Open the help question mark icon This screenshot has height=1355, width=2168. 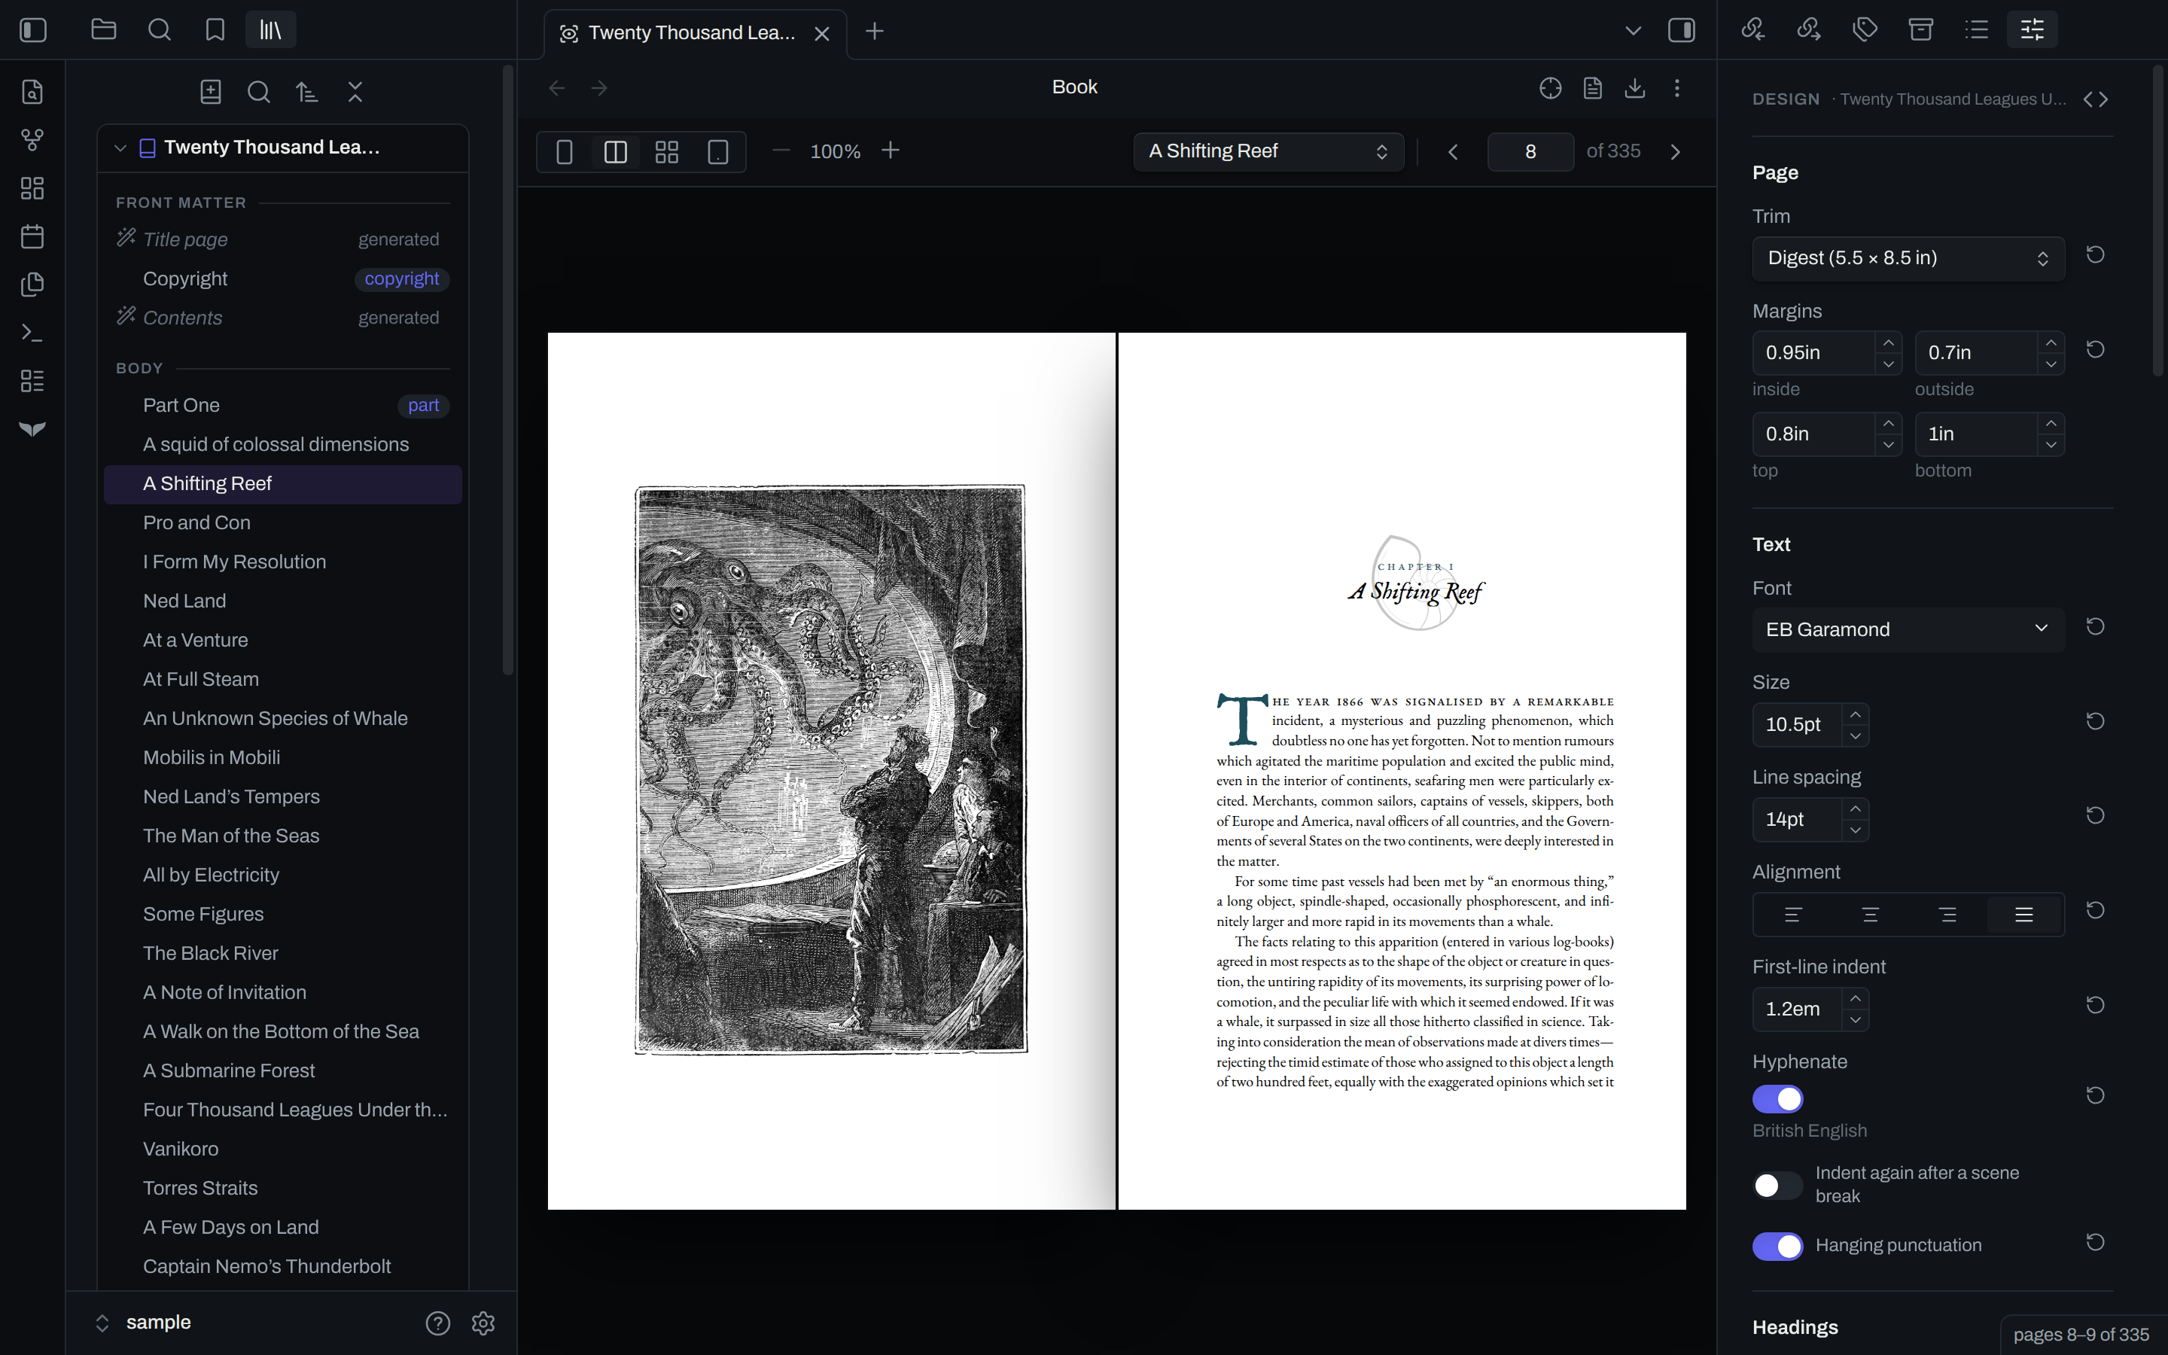438,1323
